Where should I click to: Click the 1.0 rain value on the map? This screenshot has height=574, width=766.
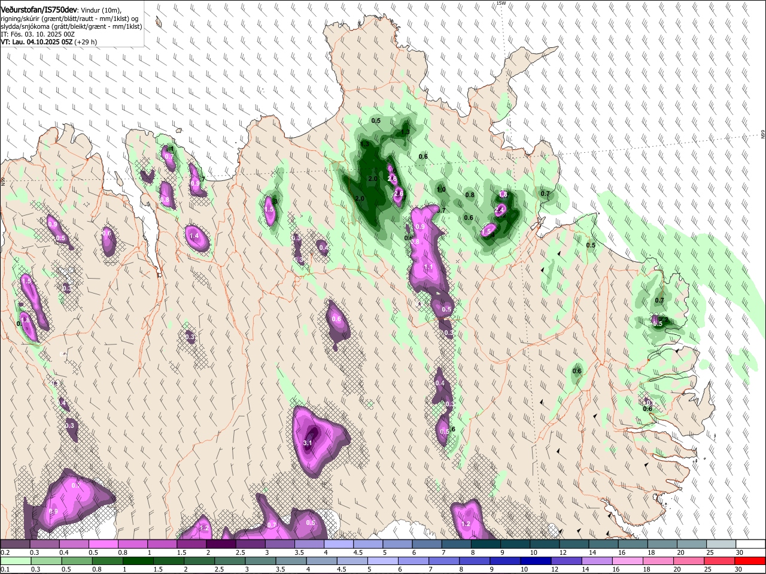tap(442, 189)
